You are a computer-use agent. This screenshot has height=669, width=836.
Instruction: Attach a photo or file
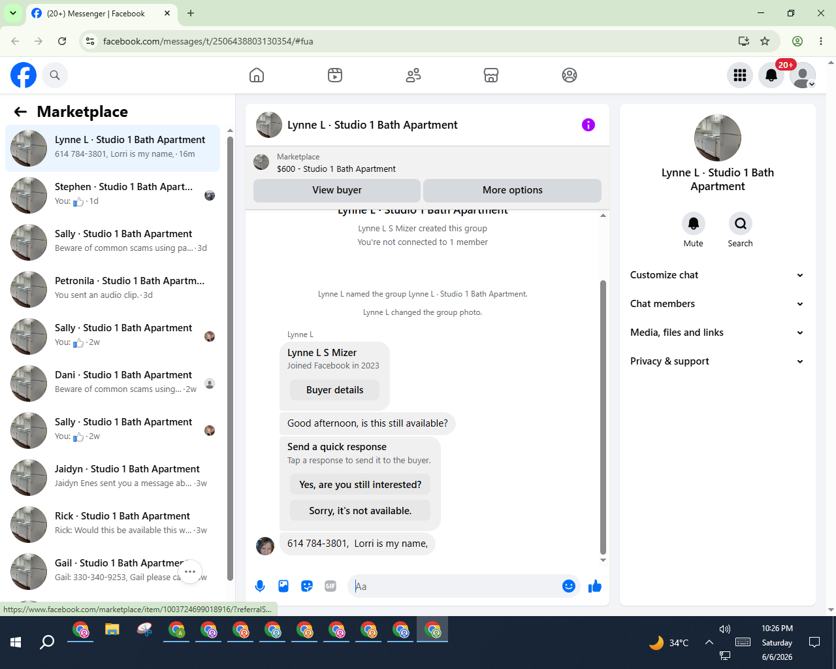coord(283,586)
